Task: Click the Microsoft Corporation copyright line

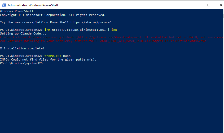Action: (53, 15)
